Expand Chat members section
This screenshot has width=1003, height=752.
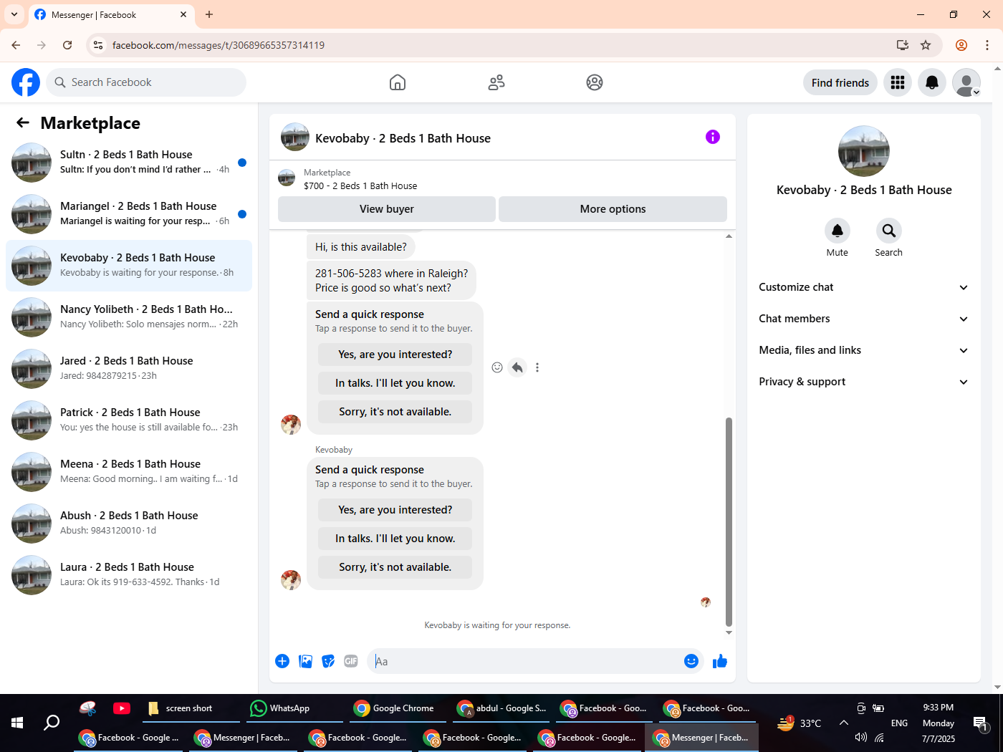pos(863,319)
